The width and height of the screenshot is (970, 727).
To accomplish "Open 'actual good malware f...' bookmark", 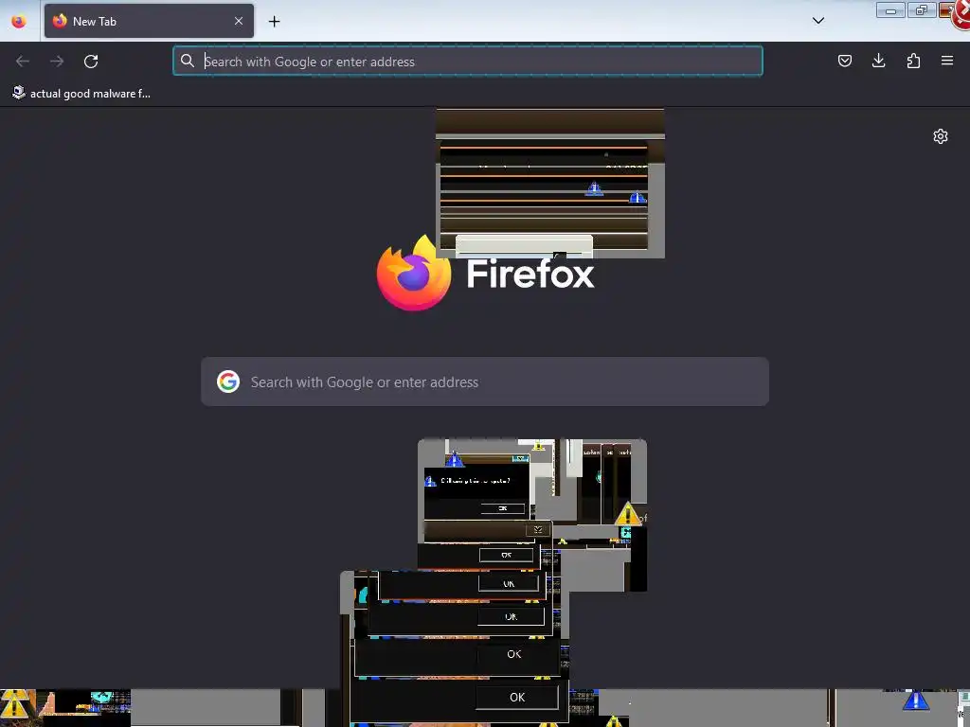I will (x=81, y=94).
